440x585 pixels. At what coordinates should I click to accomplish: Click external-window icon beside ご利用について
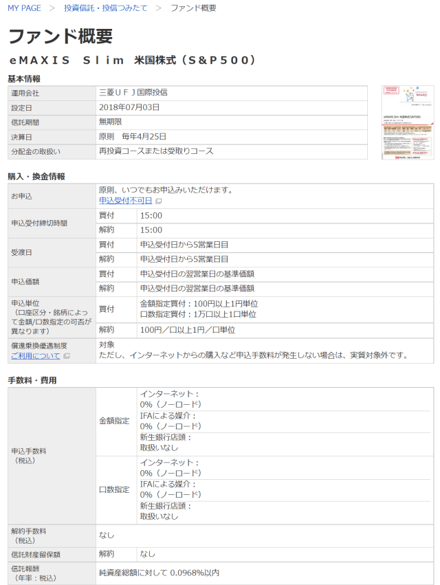pyautogui.click(x=67, y=356)
